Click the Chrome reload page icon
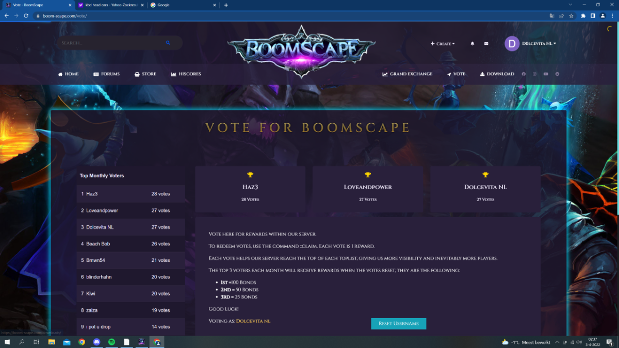The image size is (619, 348). click(x=26, y=16)
